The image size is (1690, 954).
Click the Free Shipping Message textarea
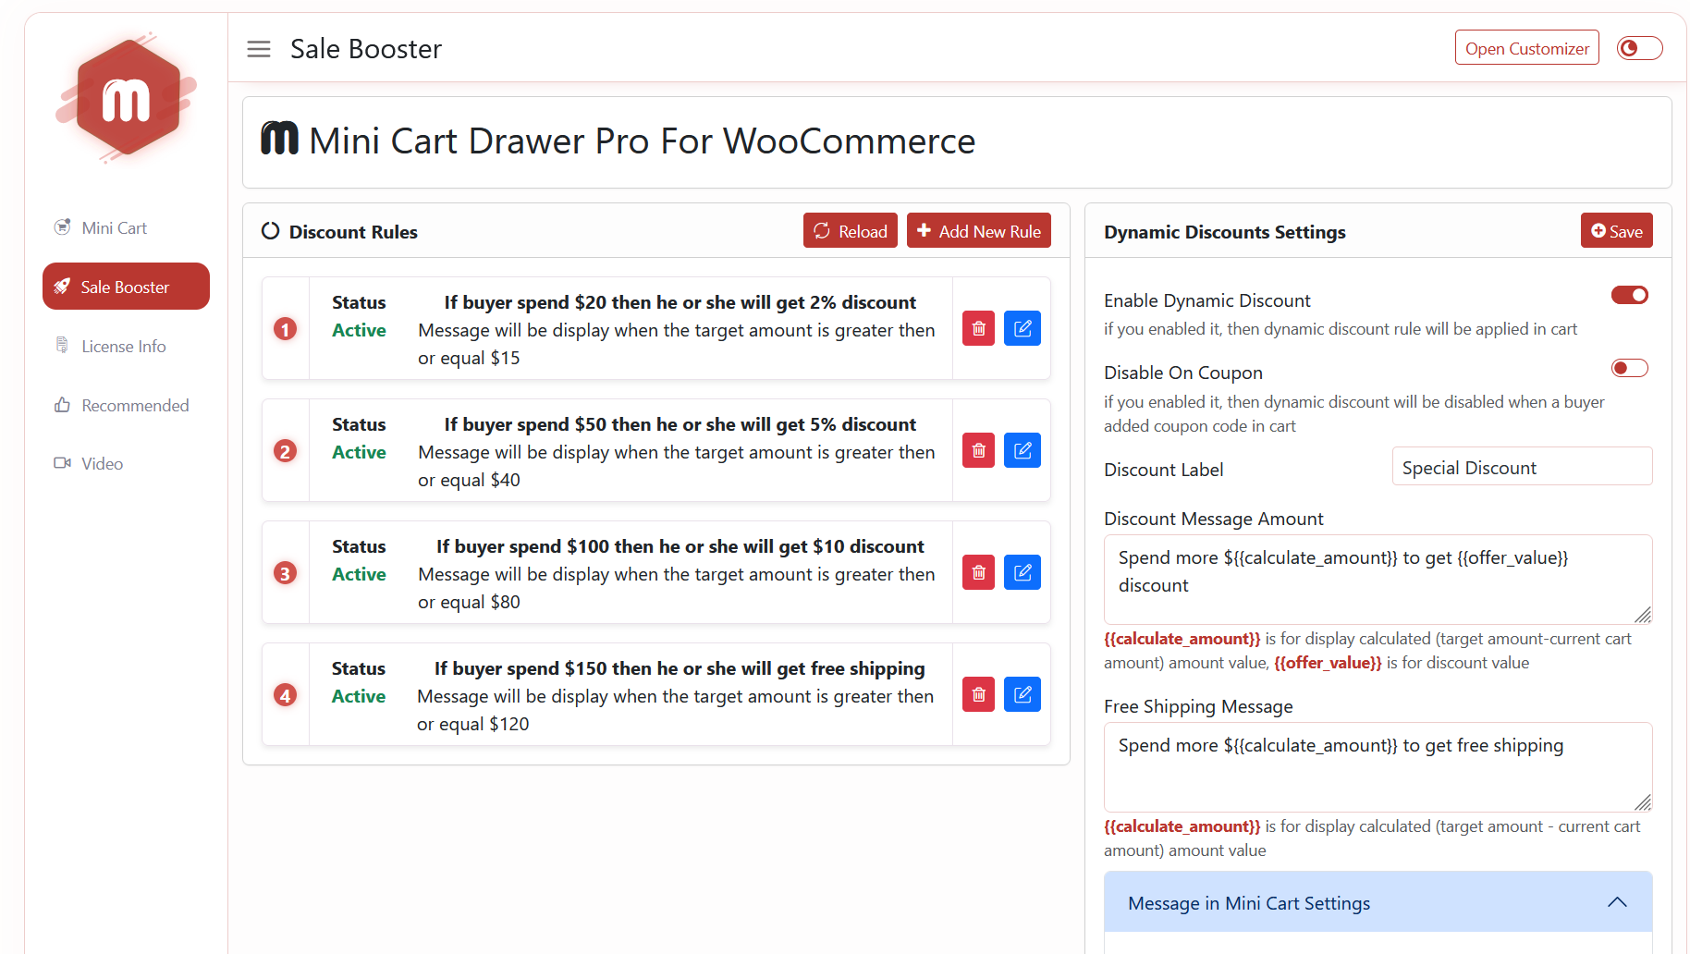click(x=1378, y=767)
